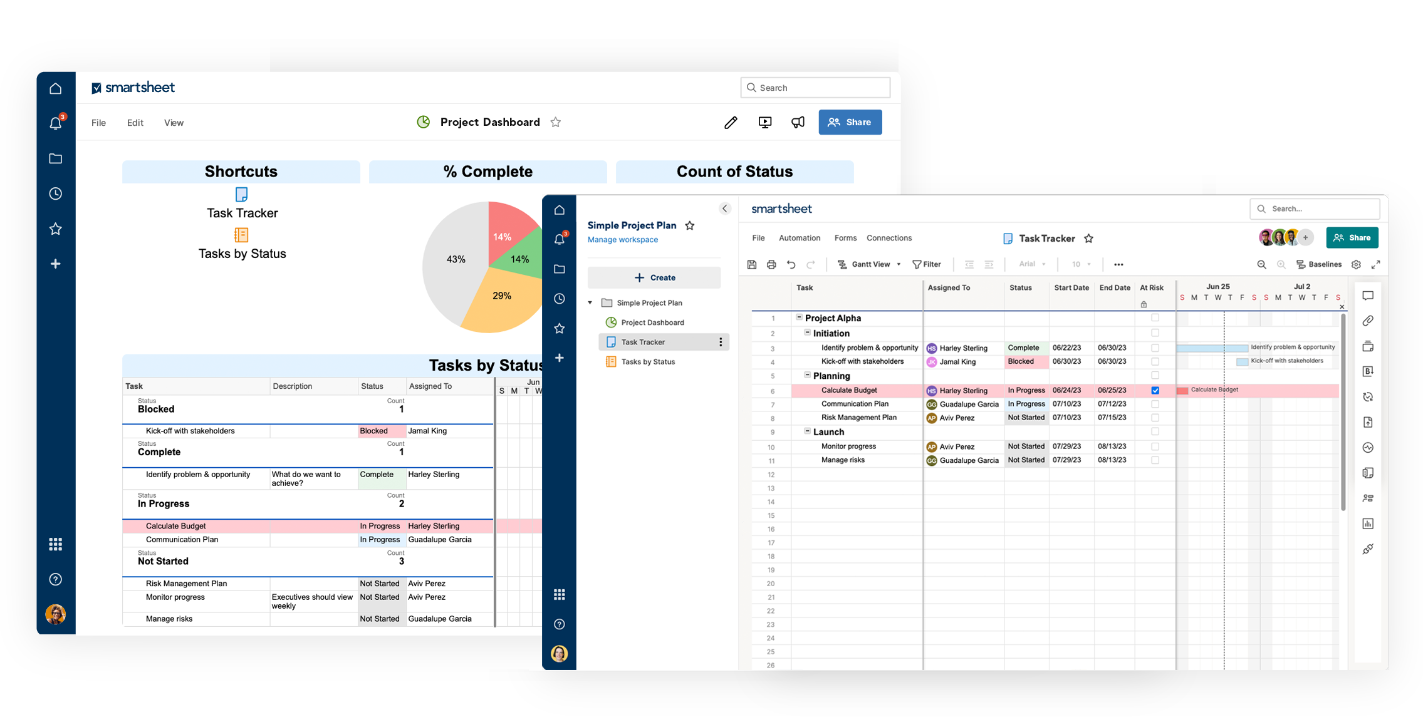Click the Save icon in Task Tracker toolbar
This screenshot has height=727, width=1423.
pos(752,264)
